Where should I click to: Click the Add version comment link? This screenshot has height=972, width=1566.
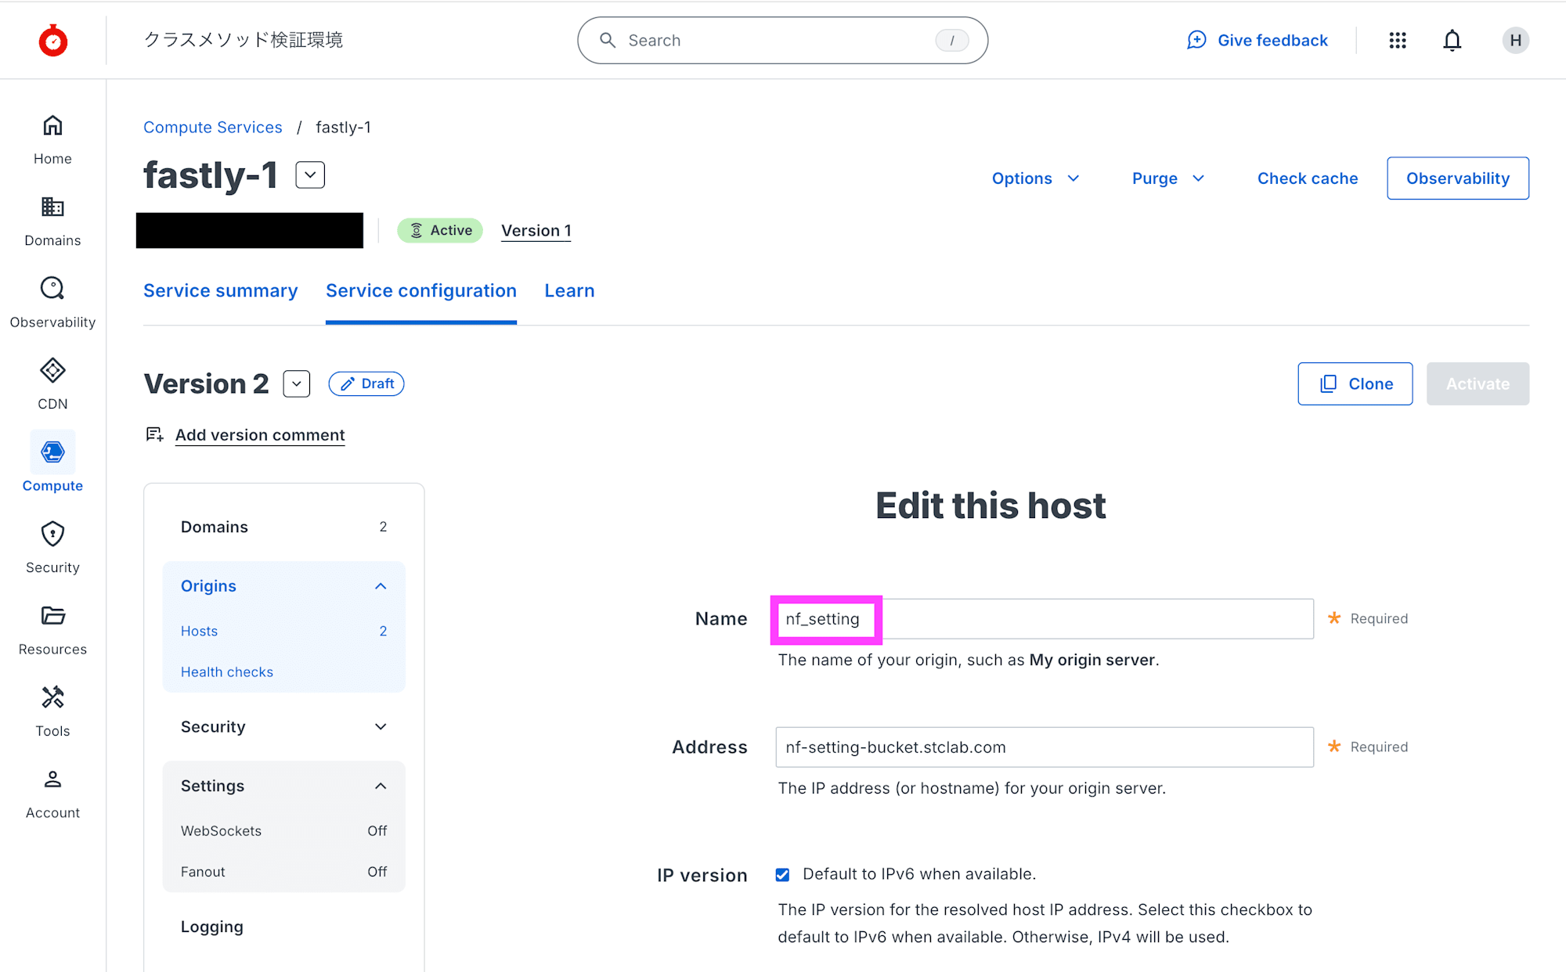[x=260, y=435]
